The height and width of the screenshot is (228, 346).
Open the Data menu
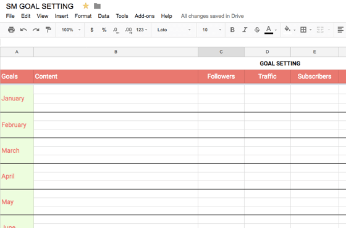click(x=104, y=16)
